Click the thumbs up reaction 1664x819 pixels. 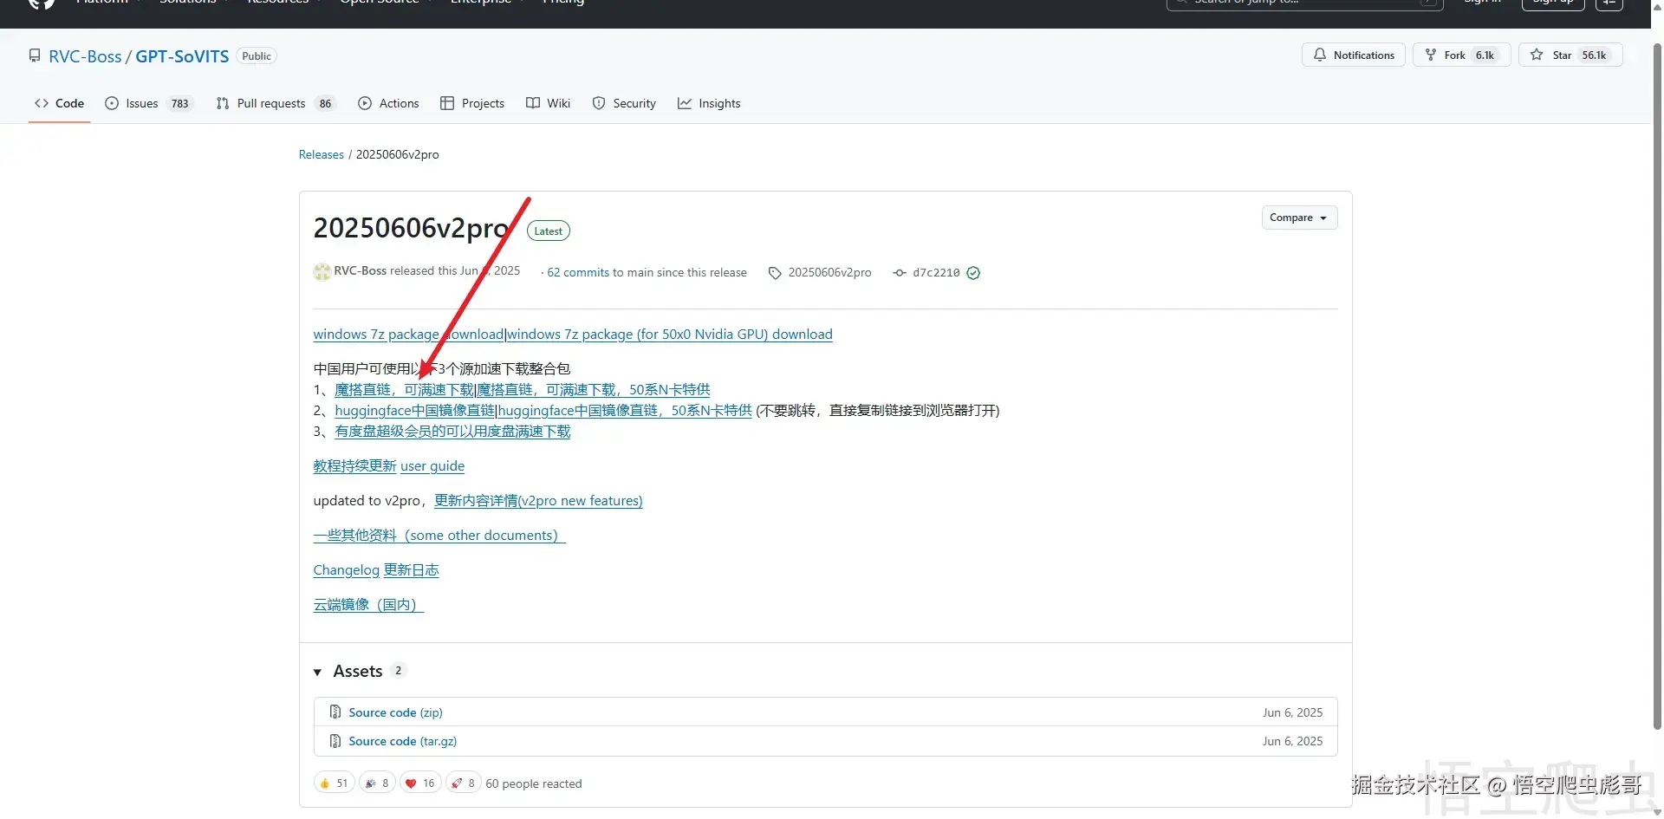point(335,783)
